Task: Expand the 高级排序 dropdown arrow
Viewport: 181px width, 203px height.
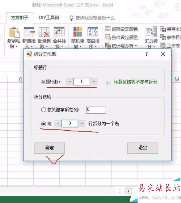Action: (96, 46)
